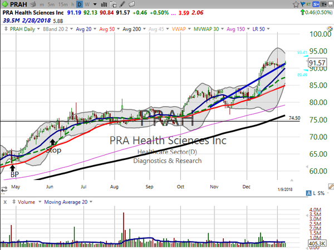Toggle the A arithmetic scale button
Image resolution: width=334 pixels, height=250 pixels.
308,193
